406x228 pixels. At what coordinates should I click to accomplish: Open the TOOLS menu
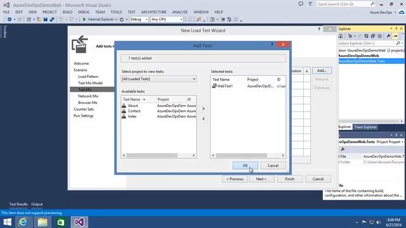[116, 12]
